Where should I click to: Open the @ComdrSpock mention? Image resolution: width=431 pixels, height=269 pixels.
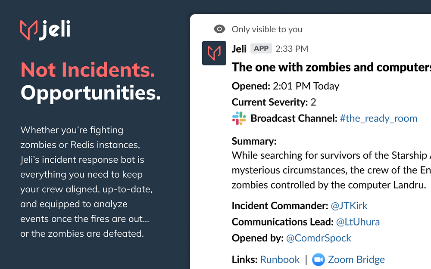tap(319, 238)
